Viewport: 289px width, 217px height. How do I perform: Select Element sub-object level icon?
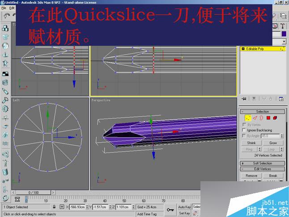point(275,118)
